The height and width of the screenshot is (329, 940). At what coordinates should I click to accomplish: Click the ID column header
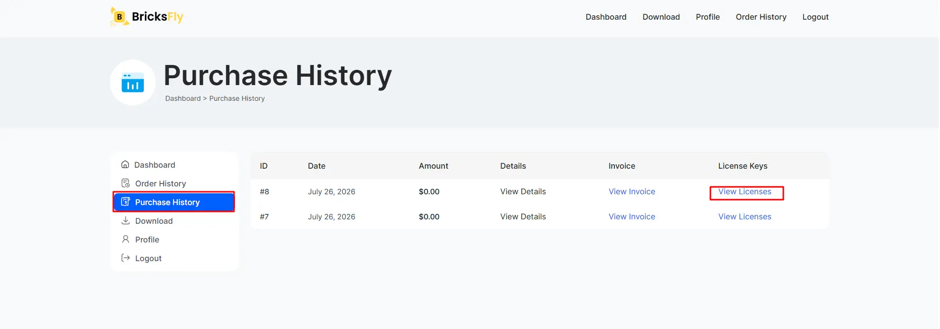point(264,166)
